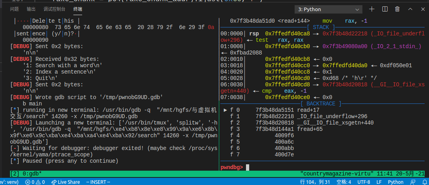Split the terminal panel
The image size is (429, 185).
pyautogui.click(x=385, y=9)
